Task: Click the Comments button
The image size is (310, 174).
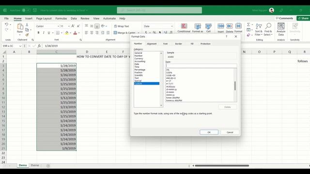Action: tap(284, 18)
